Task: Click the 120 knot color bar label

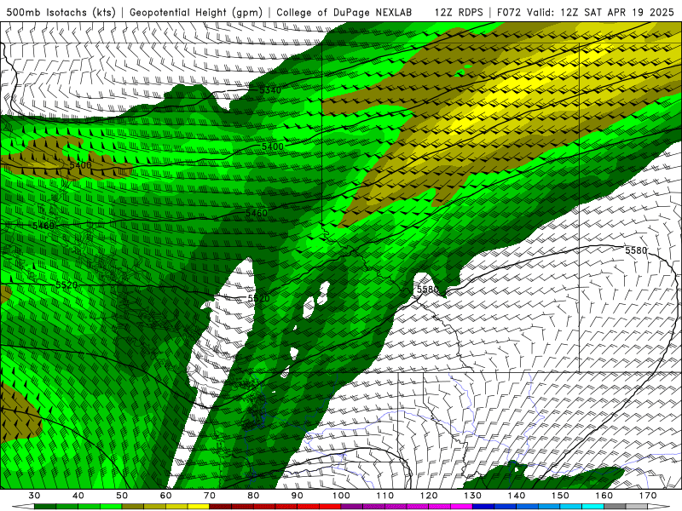Action: tap(429, 496)
